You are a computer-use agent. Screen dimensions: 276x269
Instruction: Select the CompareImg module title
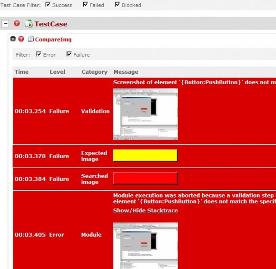pyautogui.click(x=53, y=40)
